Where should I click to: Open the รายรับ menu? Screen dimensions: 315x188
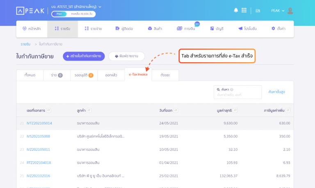click(x=62, y=29)
